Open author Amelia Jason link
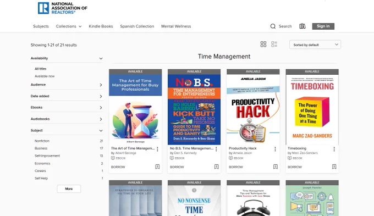Image resolution: width=374 pixels, height=216 pixels. [x=243, y=153]
